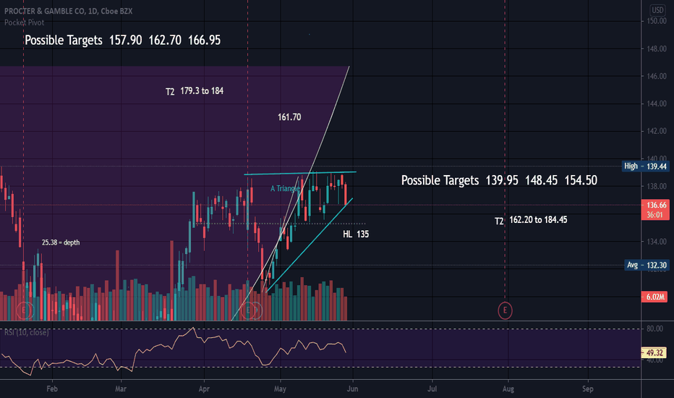Click the Jun label on time axis

352,389
